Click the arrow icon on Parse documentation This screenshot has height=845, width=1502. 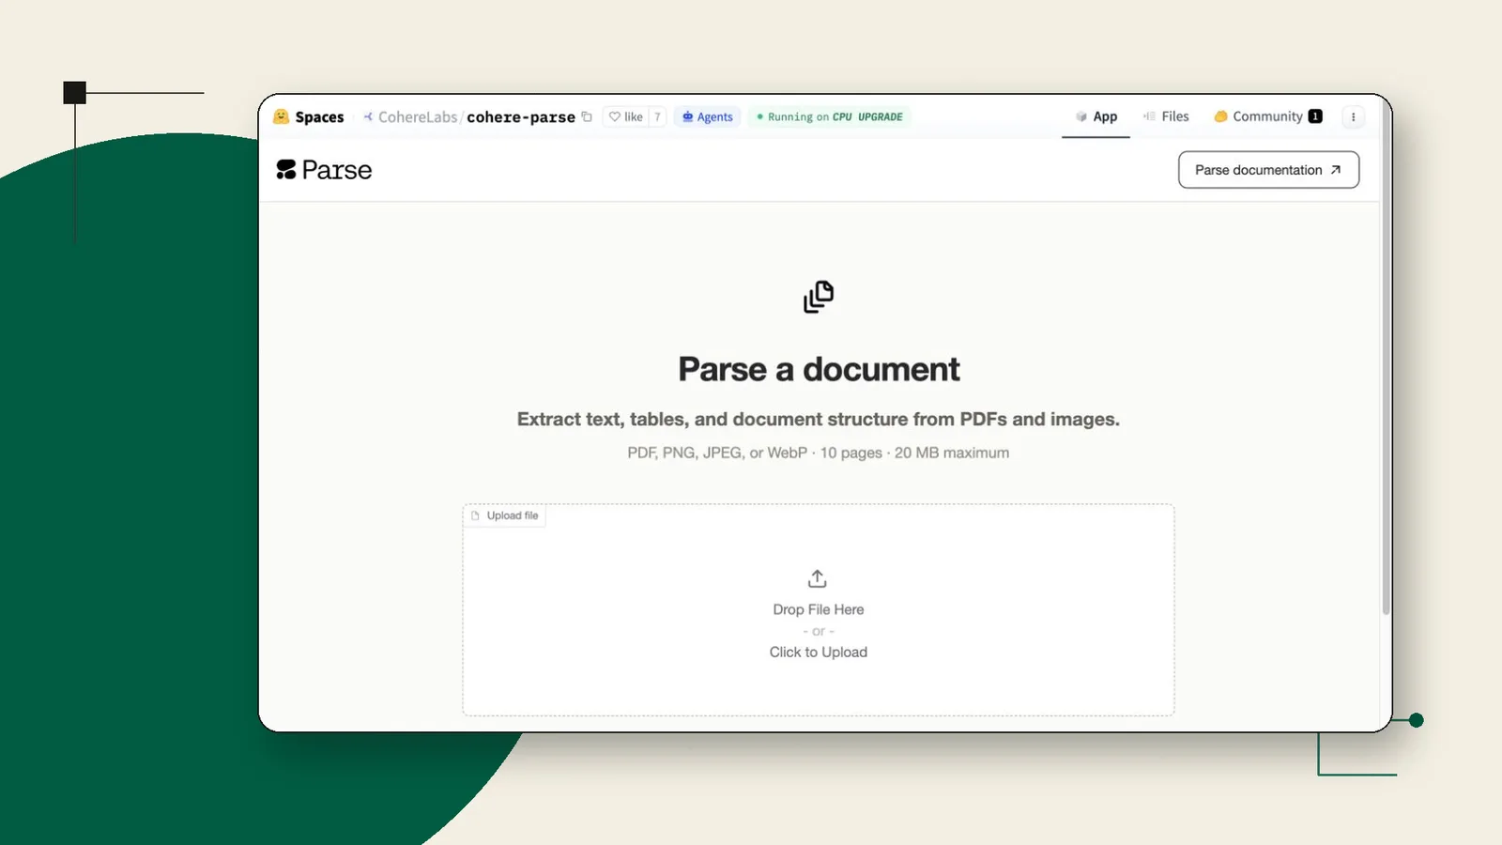(1336, 170)
